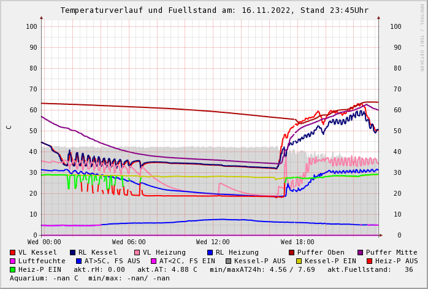Select the Puffer Oben legend swatch

pos(292,253)
